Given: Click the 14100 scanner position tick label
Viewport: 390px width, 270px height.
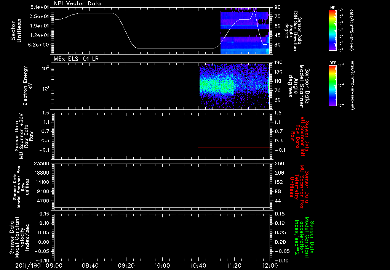Looking at the screenshot, I should click(x=42, y=182).
